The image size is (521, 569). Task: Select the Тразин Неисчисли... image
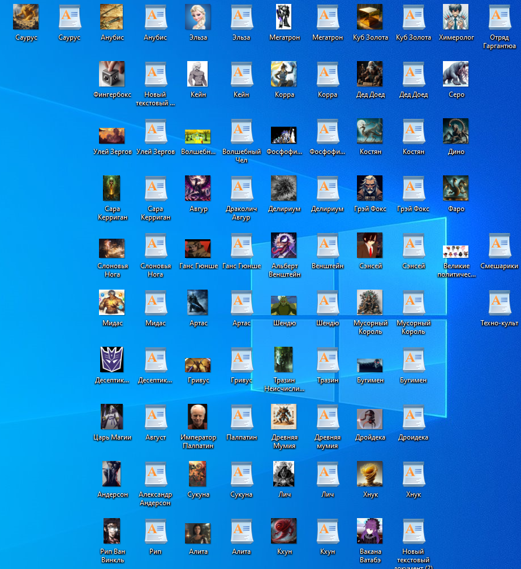[284, 360]
